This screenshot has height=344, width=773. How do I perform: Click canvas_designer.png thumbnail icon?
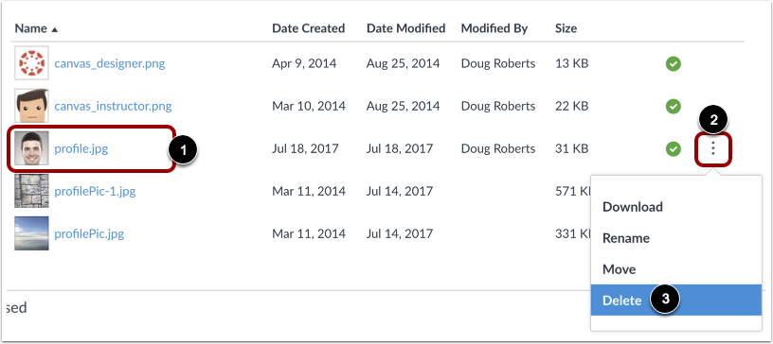[x=31, y=63]
